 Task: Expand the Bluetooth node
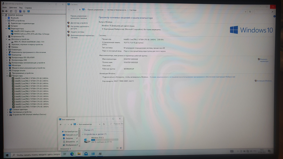click(x=6, y=18)
